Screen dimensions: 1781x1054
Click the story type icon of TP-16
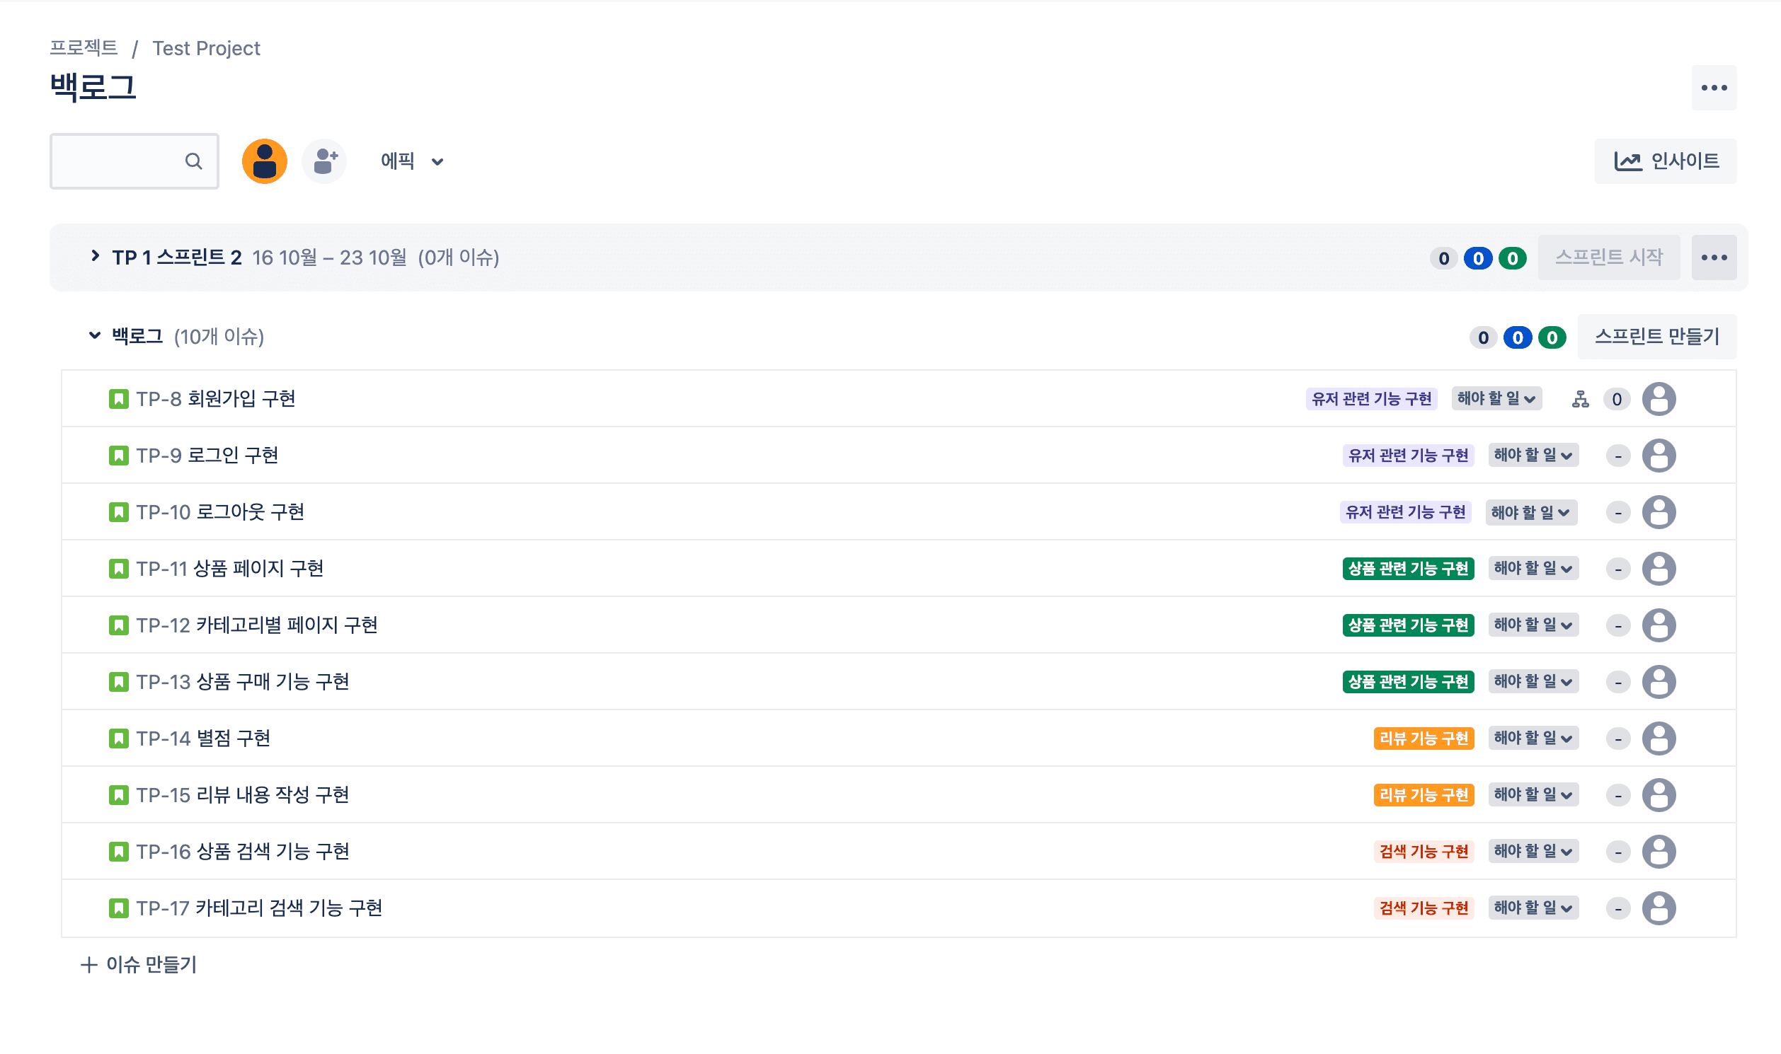[x=119, y=851]
